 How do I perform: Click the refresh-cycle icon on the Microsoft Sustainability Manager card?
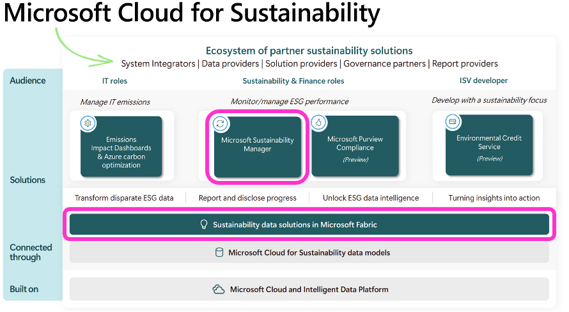click(x=221, y=123)
